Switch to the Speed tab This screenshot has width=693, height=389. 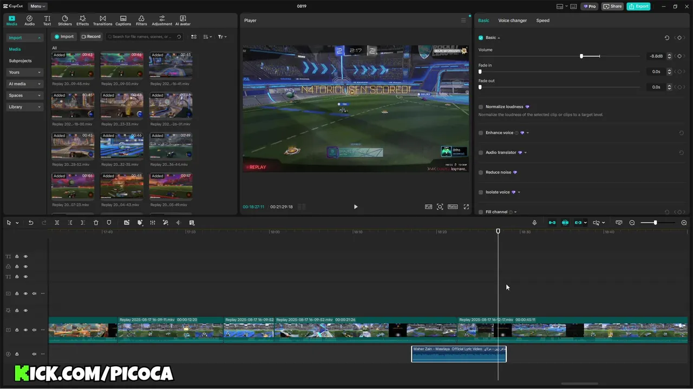tap(542, 21)
